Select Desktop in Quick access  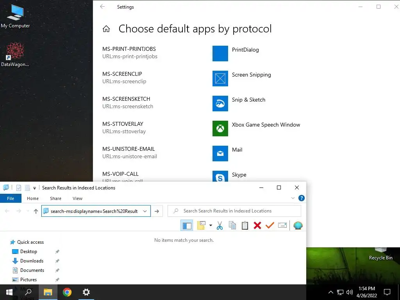[29, 252]
